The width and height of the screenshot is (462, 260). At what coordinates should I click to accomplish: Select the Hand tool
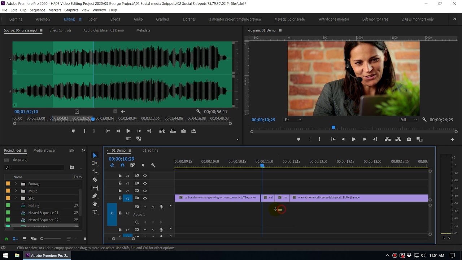(95, 204)
